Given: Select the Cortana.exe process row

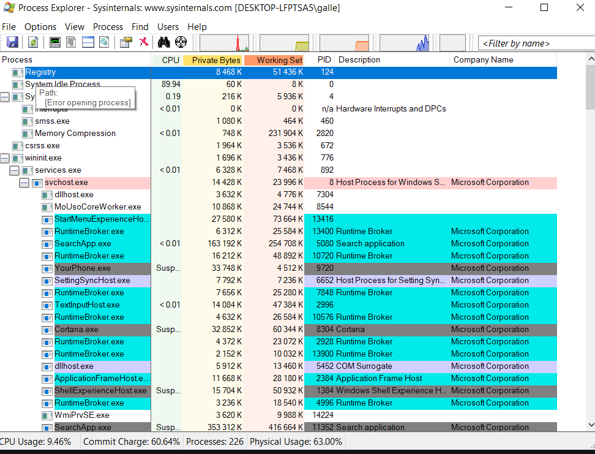Looking at the screenshot, I should [77, 330].
